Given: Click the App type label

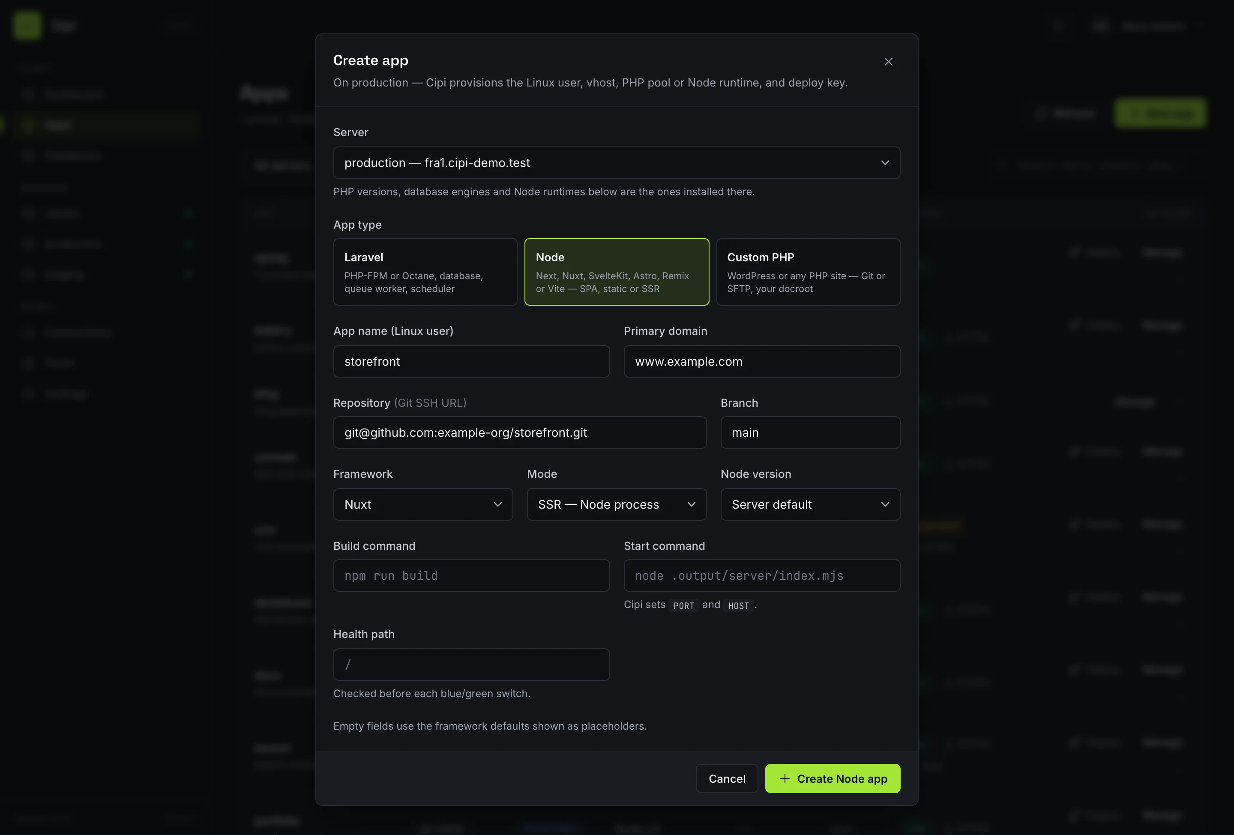Looking at the screenshot, I should coord(357,225).
